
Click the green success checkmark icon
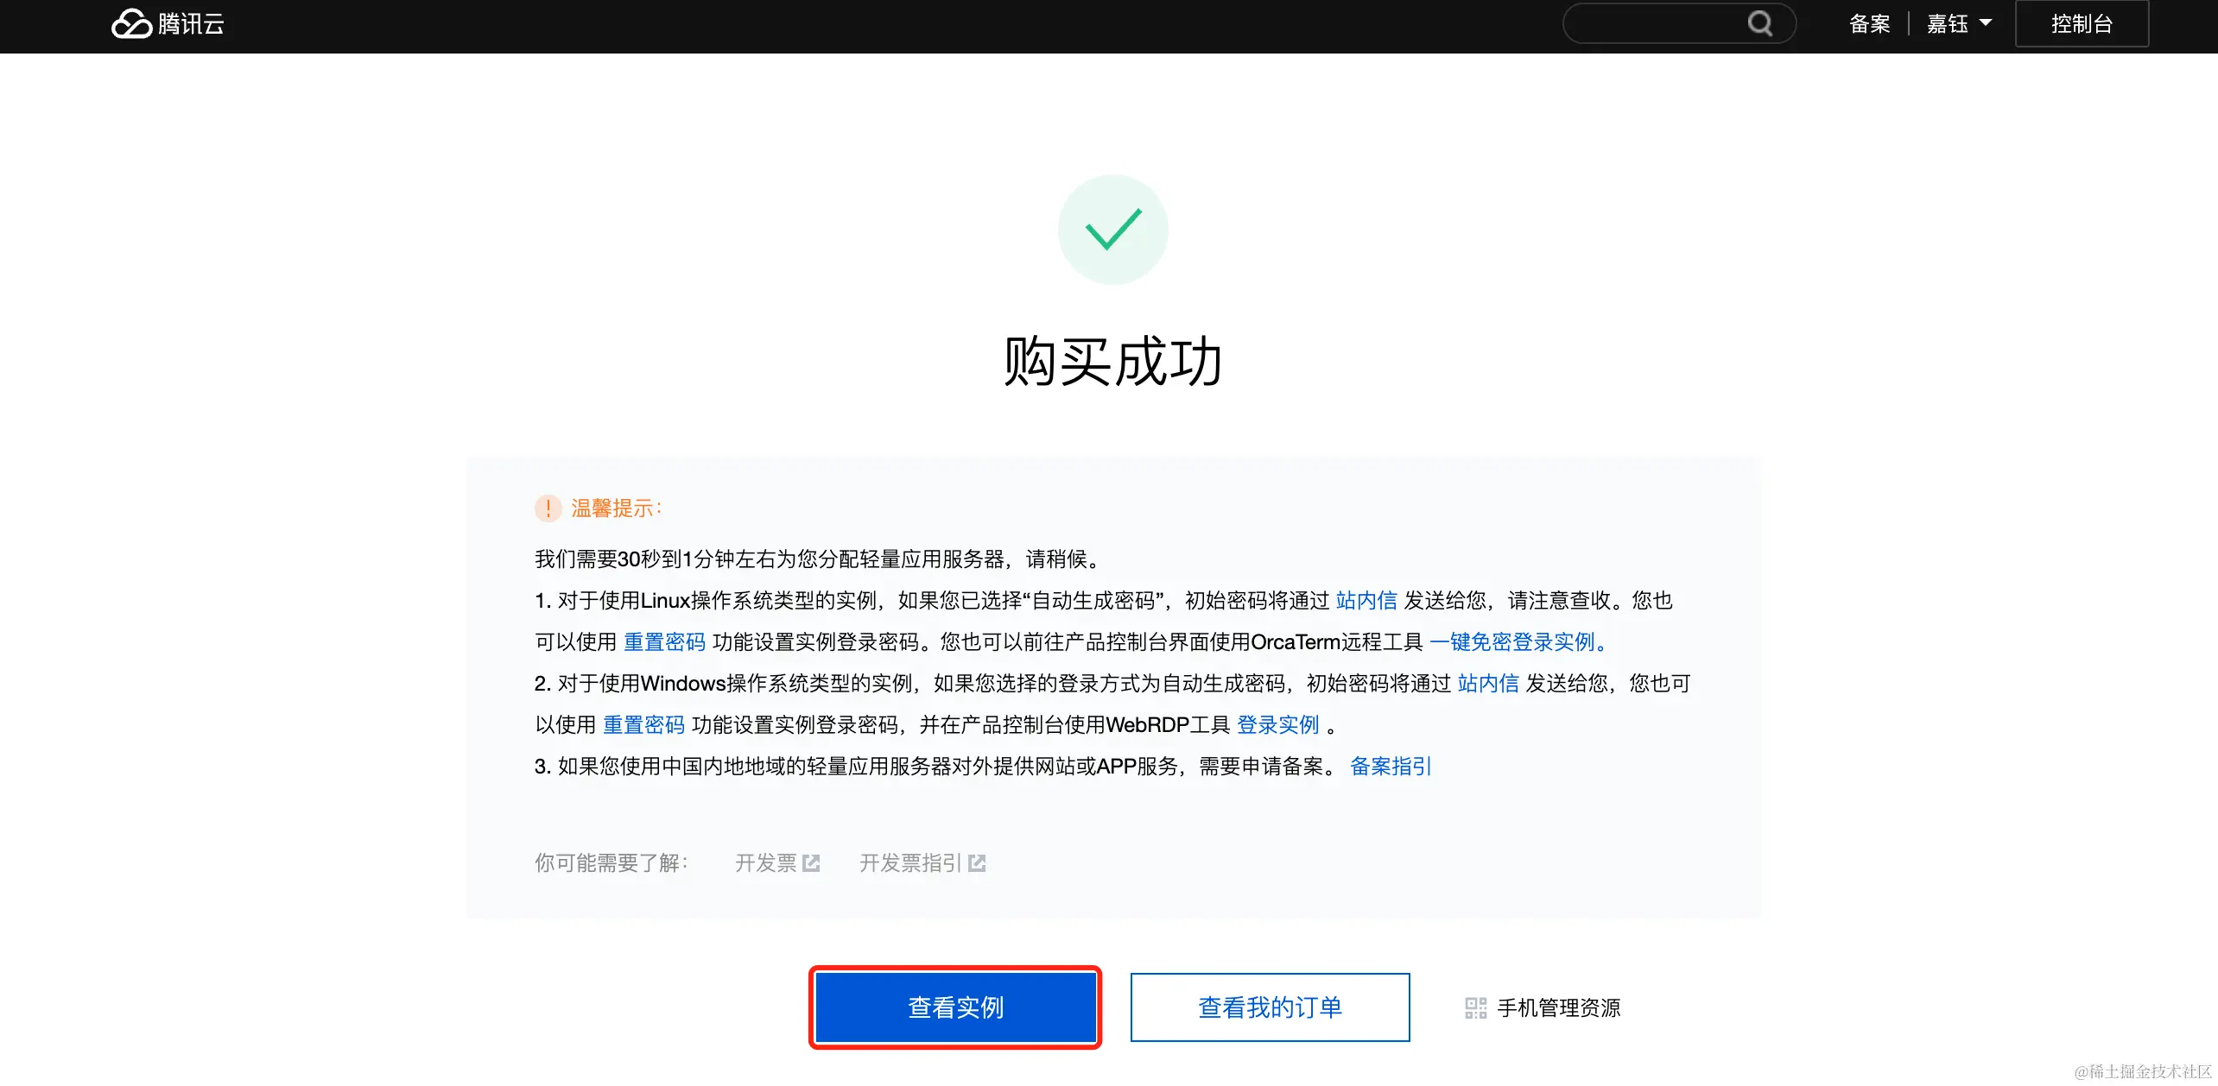(1112, 229)
